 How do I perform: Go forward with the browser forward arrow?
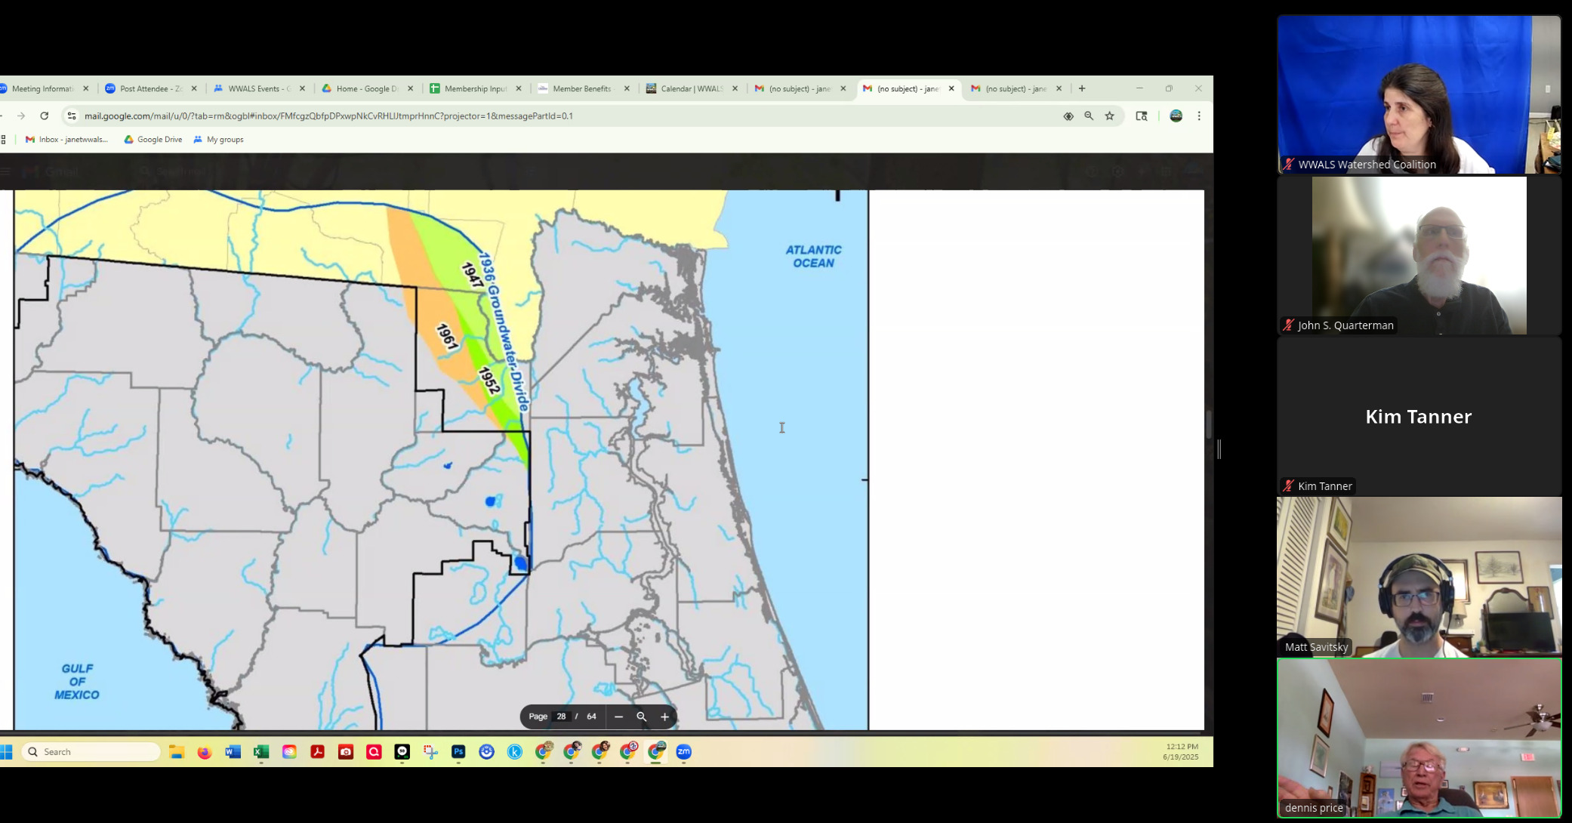21,116
